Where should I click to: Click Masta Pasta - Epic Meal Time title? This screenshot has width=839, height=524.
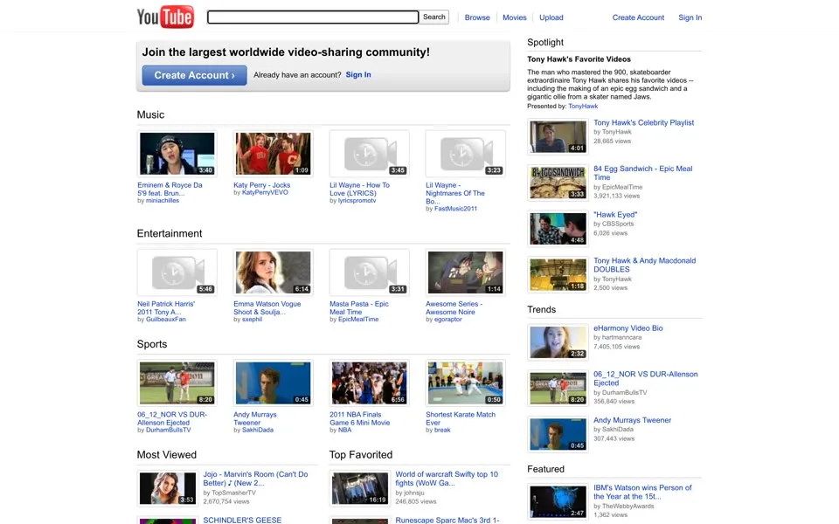pos(359,308)
